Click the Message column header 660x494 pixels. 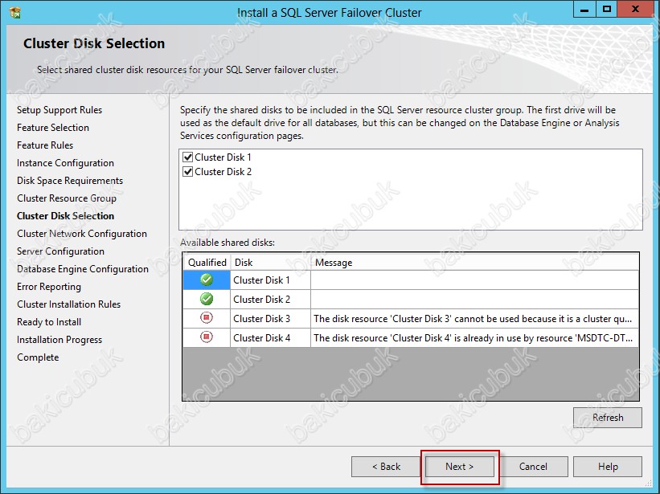click(x=475, y=263)
